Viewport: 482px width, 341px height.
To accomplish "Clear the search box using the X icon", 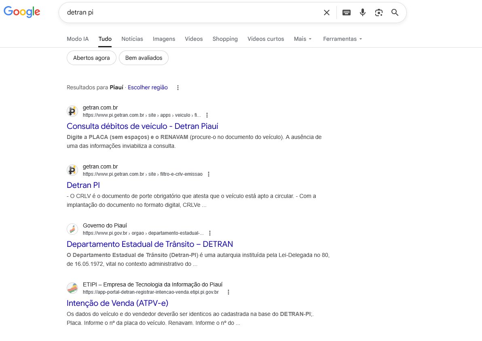I will click(326, 12).
